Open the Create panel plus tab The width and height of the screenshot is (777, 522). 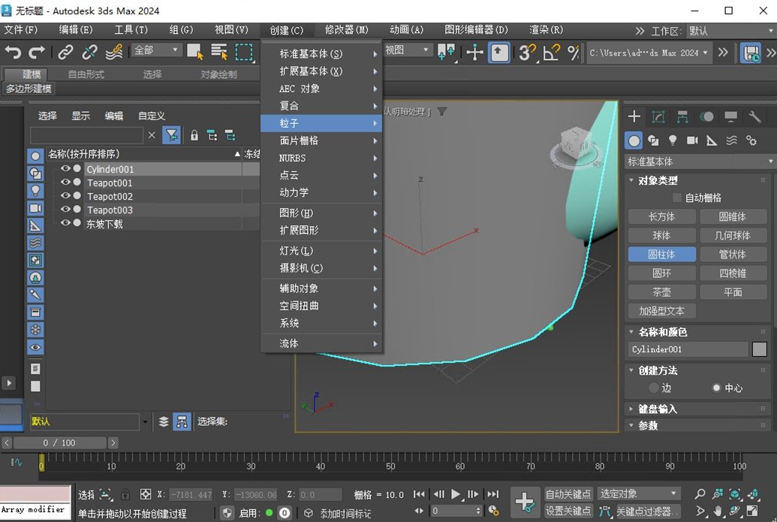[634, 116]
